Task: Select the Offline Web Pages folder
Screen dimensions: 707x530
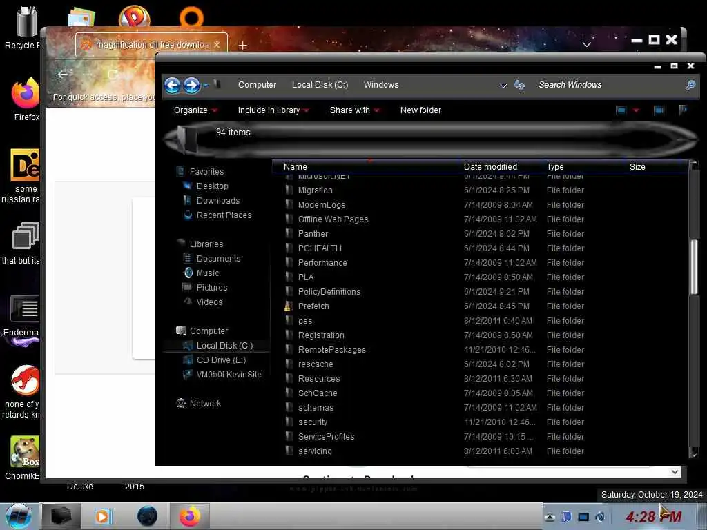Action: (333, 219)
